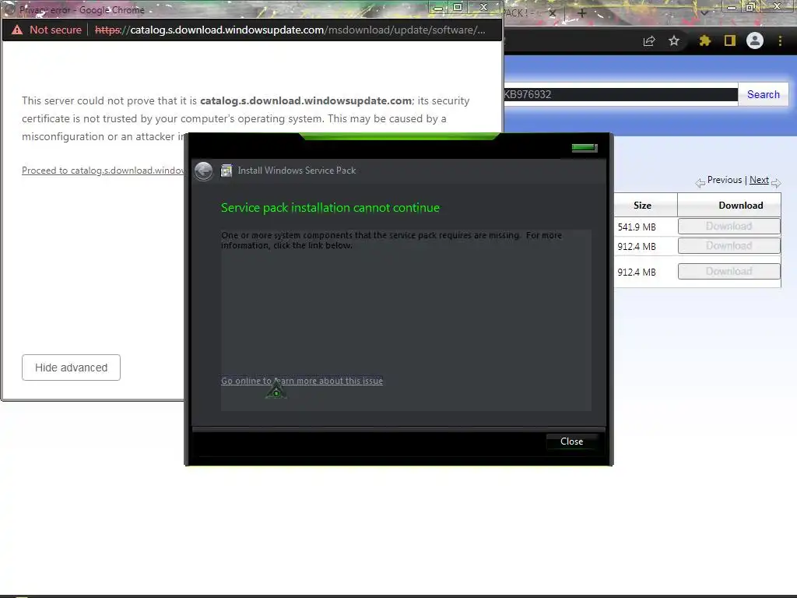Open the Extensions puzzle icon
This screenshot has width=797, height=598.
(x=704, y=40)
